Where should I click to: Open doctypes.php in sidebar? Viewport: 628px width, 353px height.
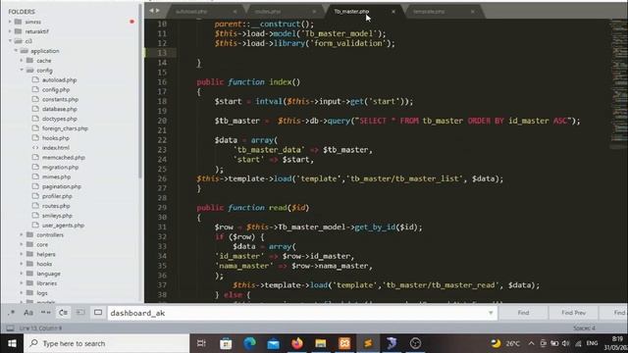tap(59, 119)
